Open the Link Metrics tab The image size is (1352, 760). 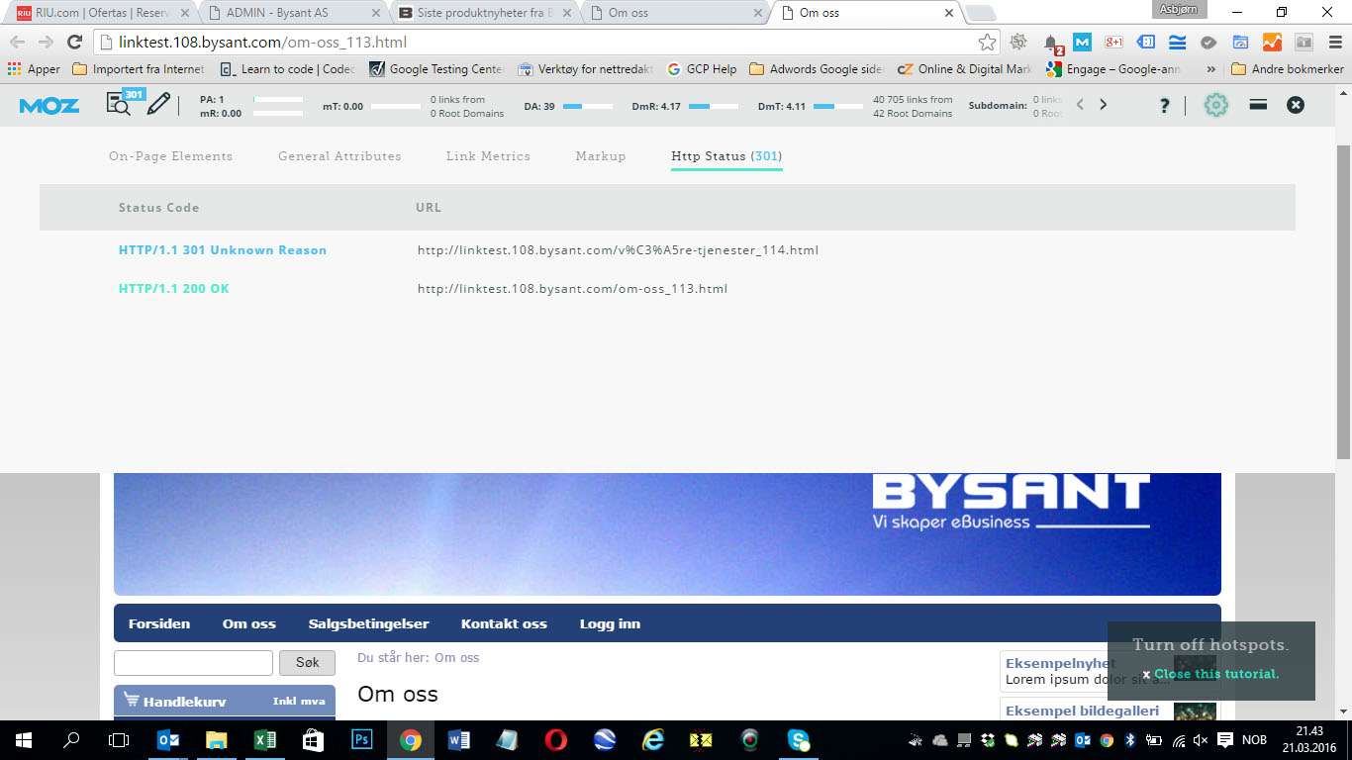pos(488,156)
